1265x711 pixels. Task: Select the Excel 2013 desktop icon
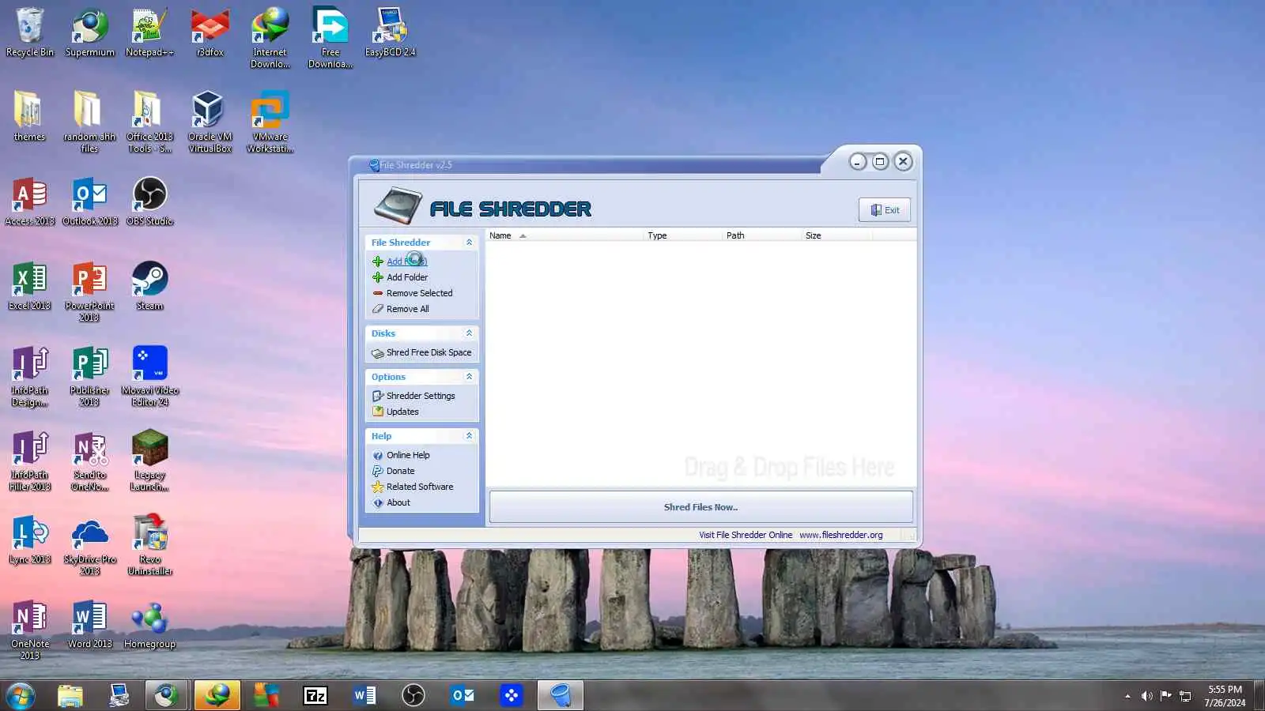coord(29,286)
